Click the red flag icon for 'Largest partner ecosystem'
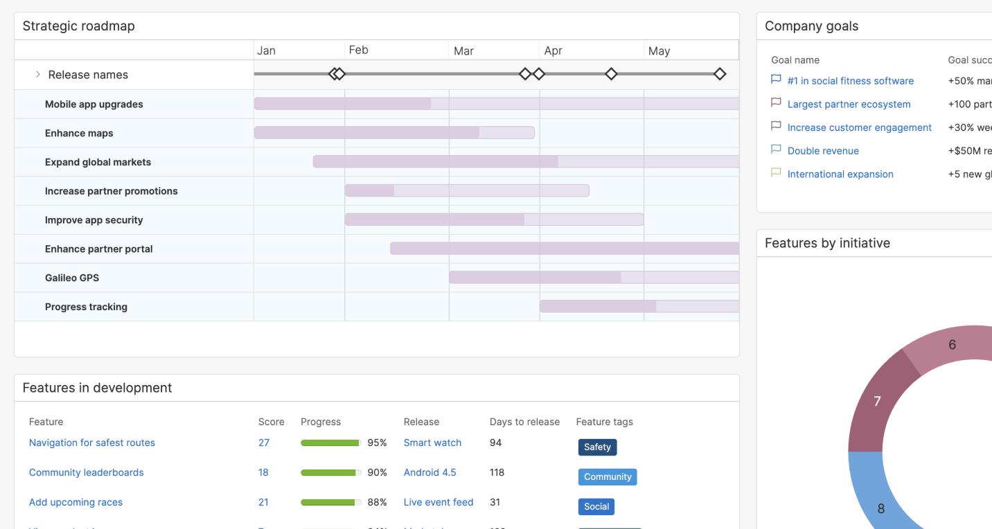This screenshot has width=992, height=529. pyautogui.click(x=775, y=102)
